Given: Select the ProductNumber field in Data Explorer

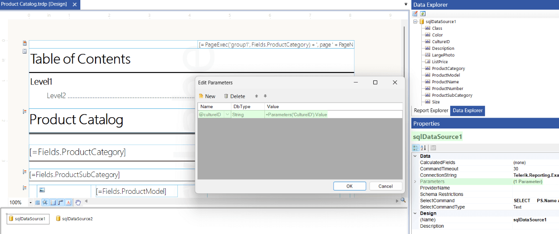Looking at the screenshot, I should 448,88.
